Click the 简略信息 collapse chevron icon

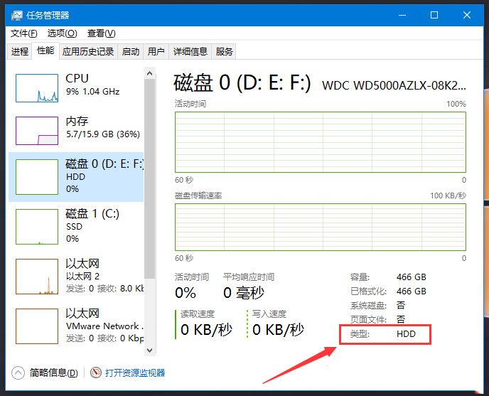pos(19,373)
